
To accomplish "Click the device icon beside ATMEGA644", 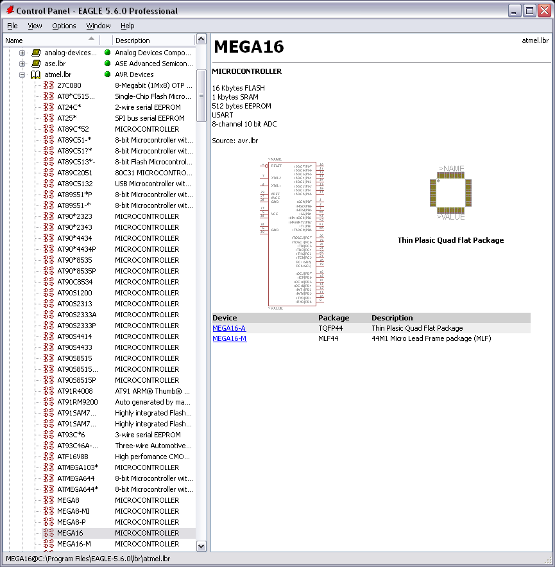I will click(48, 478).
